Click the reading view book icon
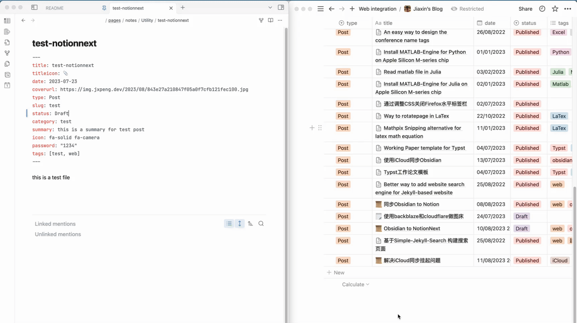This screenshot has width=577, height=323. coord(270,20)
